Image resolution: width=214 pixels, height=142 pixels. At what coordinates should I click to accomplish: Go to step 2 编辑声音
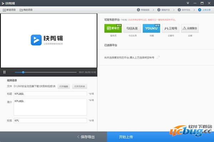(x=163, y=10)
